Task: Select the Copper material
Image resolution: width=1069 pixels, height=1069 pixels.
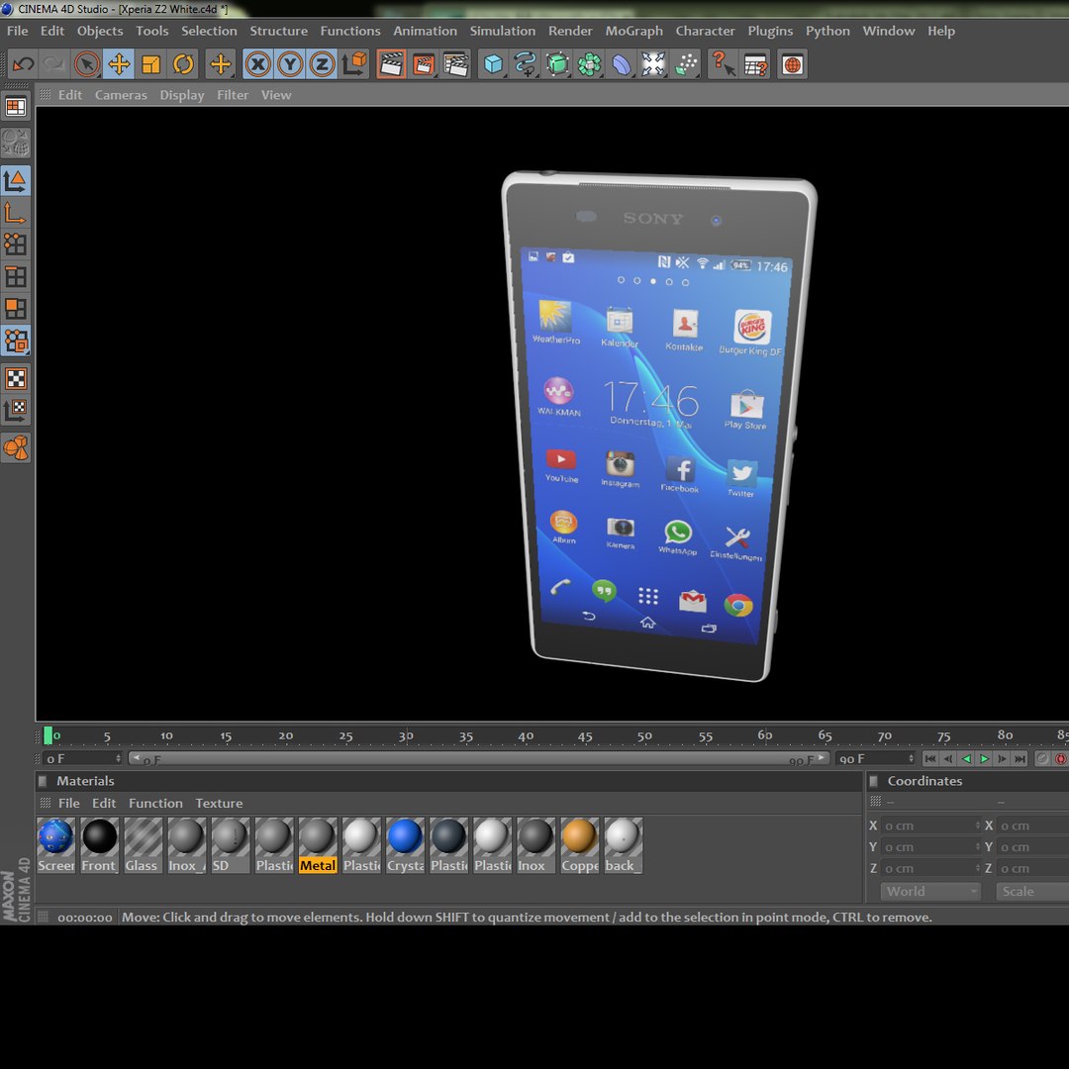Action: (x=579, y=845)
